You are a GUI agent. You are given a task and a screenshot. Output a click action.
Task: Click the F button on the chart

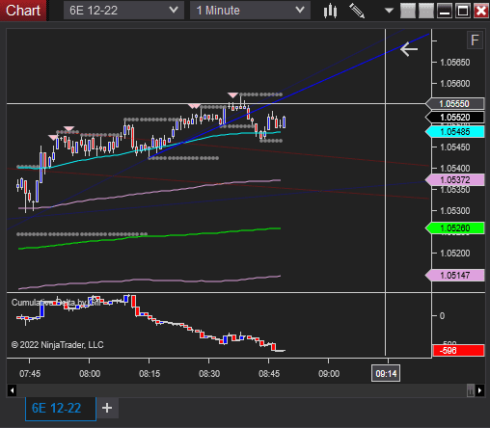click(475, 40)
